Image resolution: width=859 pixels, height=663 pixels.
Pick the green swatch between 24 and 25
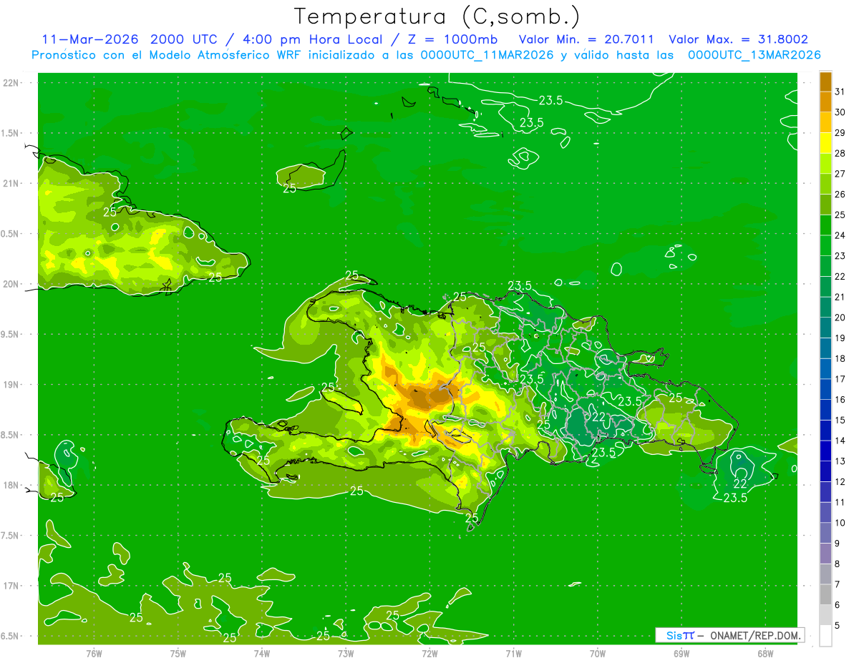825,225
